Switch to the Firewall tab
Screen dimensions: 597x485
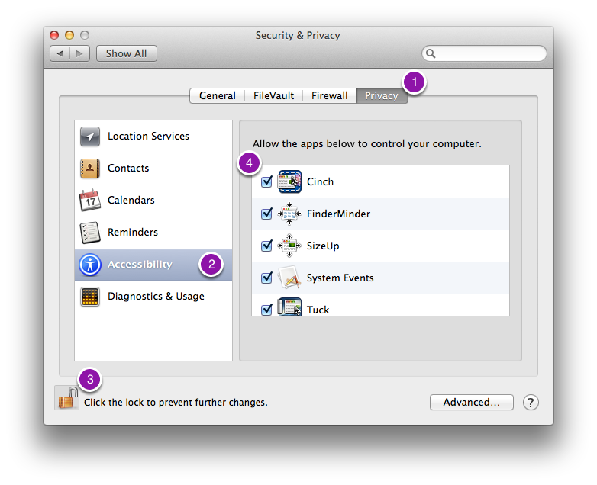[329, 95]
